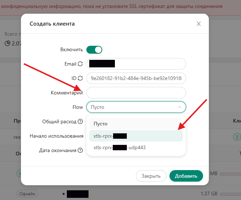This screenshot has height=200, width=241.
Task: Collapse the Flow dropdown via chevron arrow
Action: click(179, 107)
